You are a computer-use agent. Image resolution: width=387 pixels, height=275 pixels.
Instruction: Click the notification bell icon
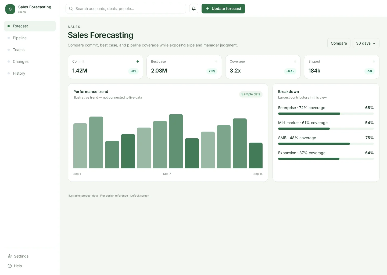pyautogui.click(x=194, y=9)
